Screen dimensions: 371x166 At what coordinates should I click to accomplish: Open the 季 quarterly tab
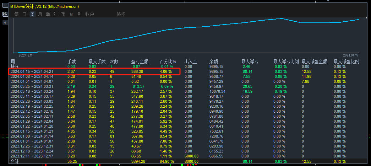pyautogui.click(x=48, y=15)
